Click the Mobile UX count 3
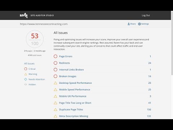 pos(150,96)
